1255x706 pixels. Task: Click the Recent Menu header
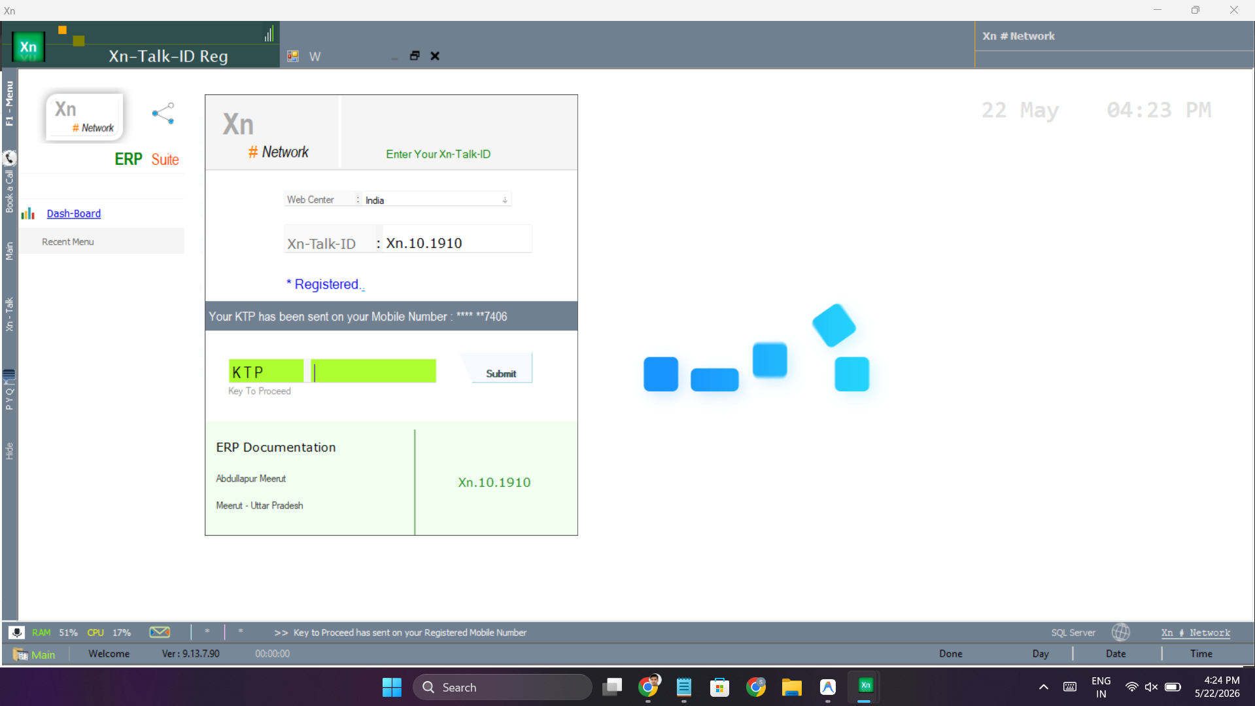coord(101,241)
